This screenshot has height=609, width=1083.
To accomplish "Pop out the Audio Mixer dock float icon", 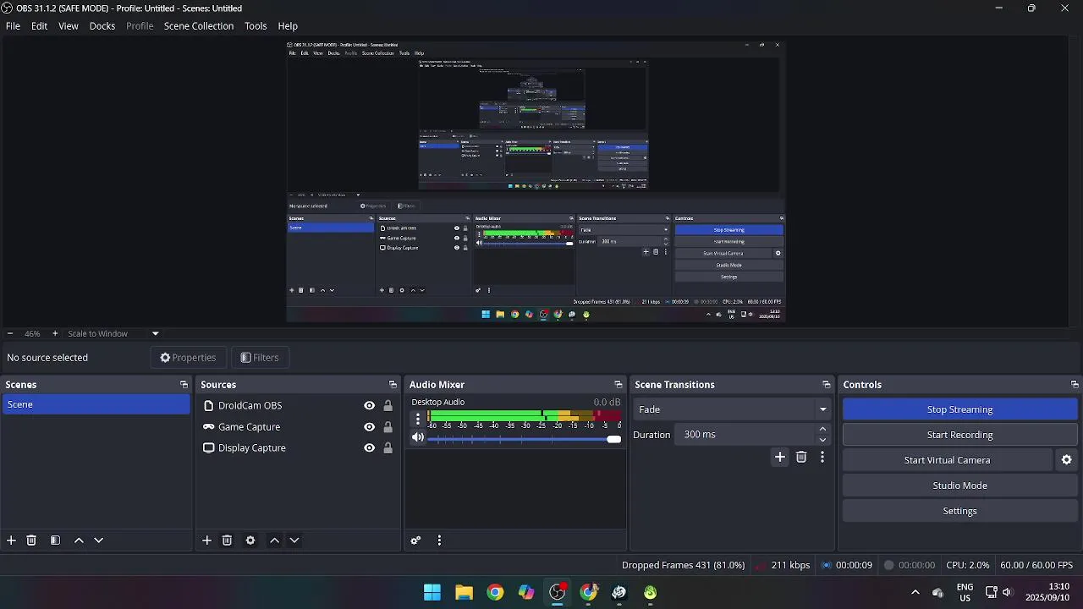I will tap(618, 385).
